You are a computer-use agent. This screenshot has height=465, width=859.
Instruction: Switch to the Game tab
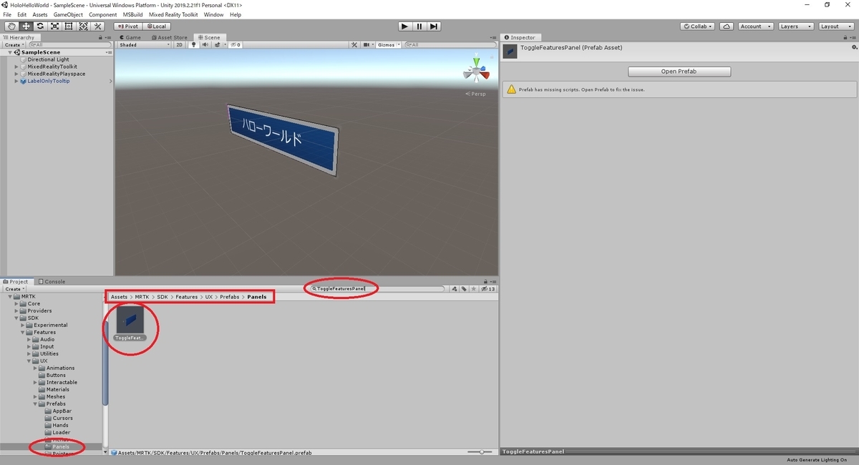coord(131,37)
